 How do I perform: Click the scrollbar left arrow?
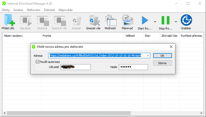pyautogui.click(x=5, y=113)
